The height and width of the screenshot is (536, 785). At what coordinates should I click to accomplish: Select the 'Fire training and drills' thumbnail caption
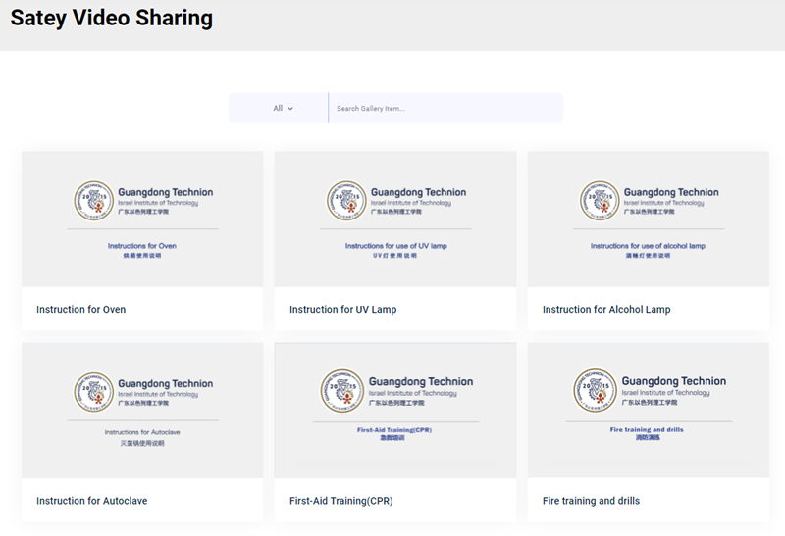click(x=648, y=429)
